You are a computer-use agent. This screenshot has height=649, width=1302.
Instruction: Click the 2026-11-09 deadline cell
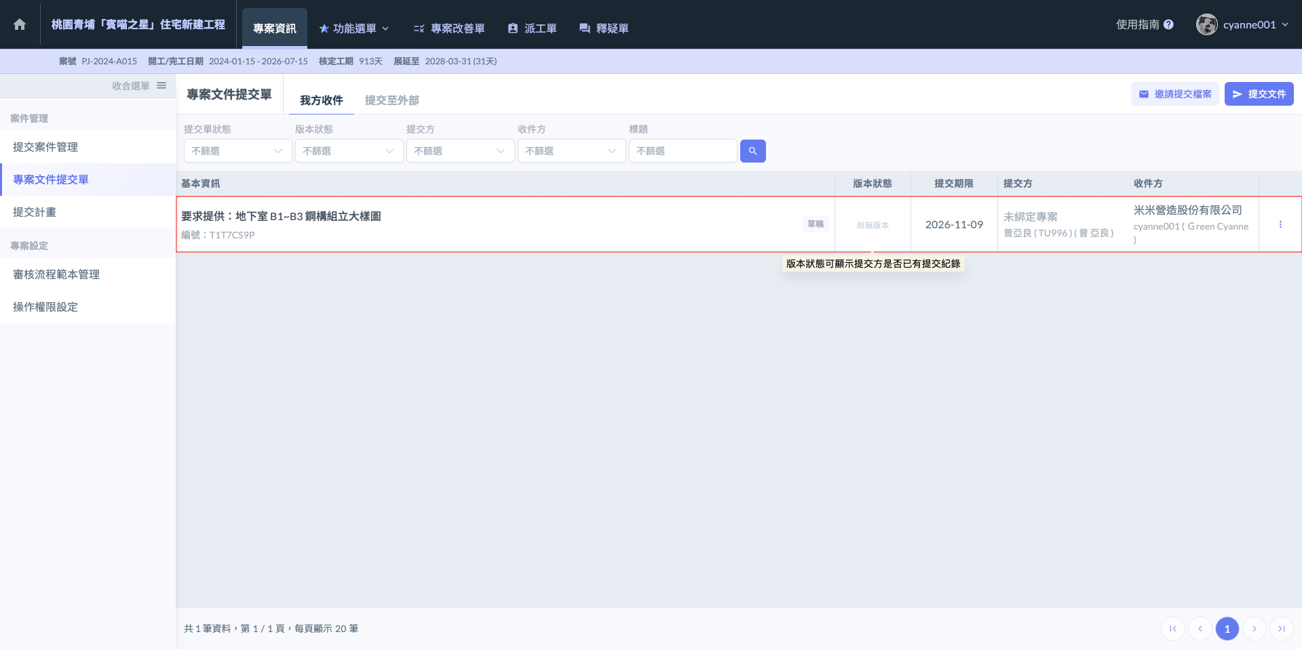tap(954, 224)
